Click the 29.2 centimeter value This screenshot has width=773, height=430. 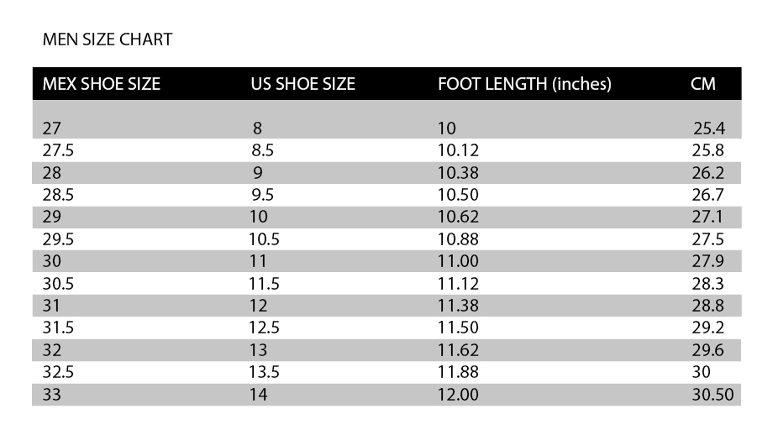click(707, 328)
